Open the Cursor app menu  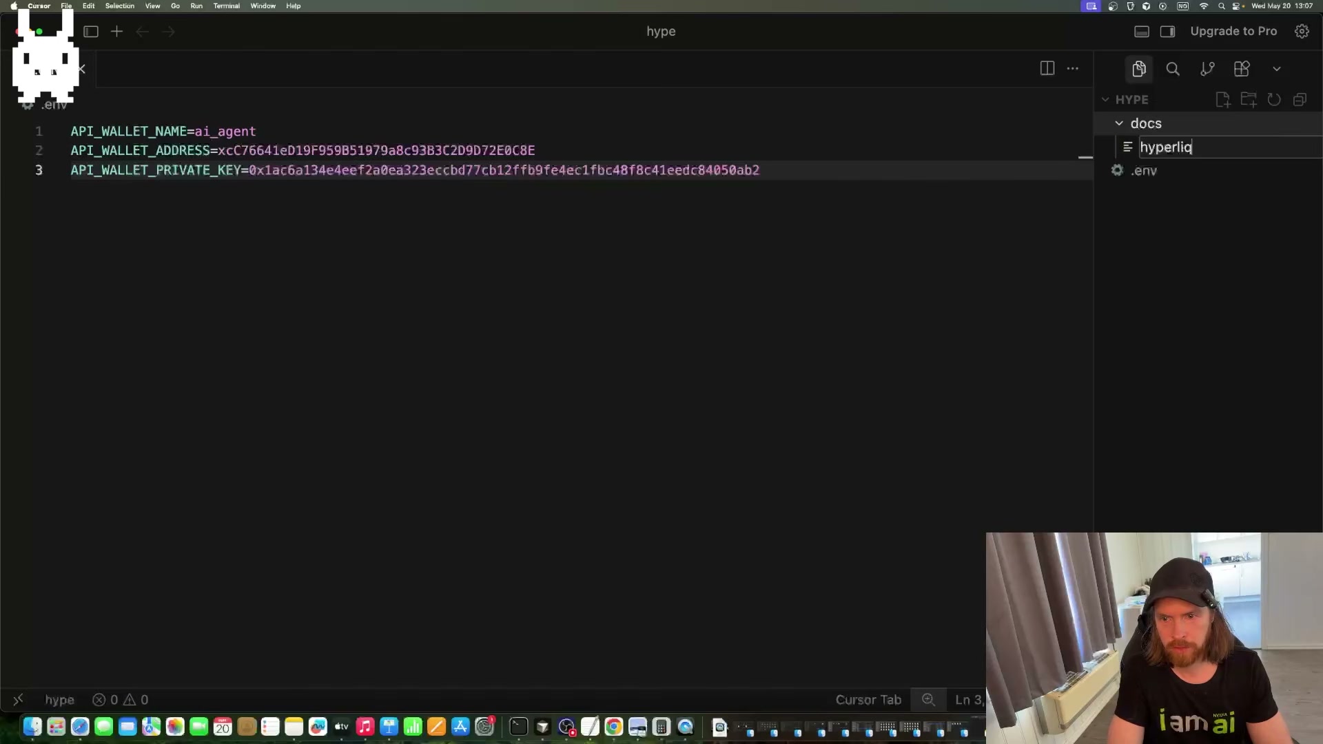pos(39,6)
